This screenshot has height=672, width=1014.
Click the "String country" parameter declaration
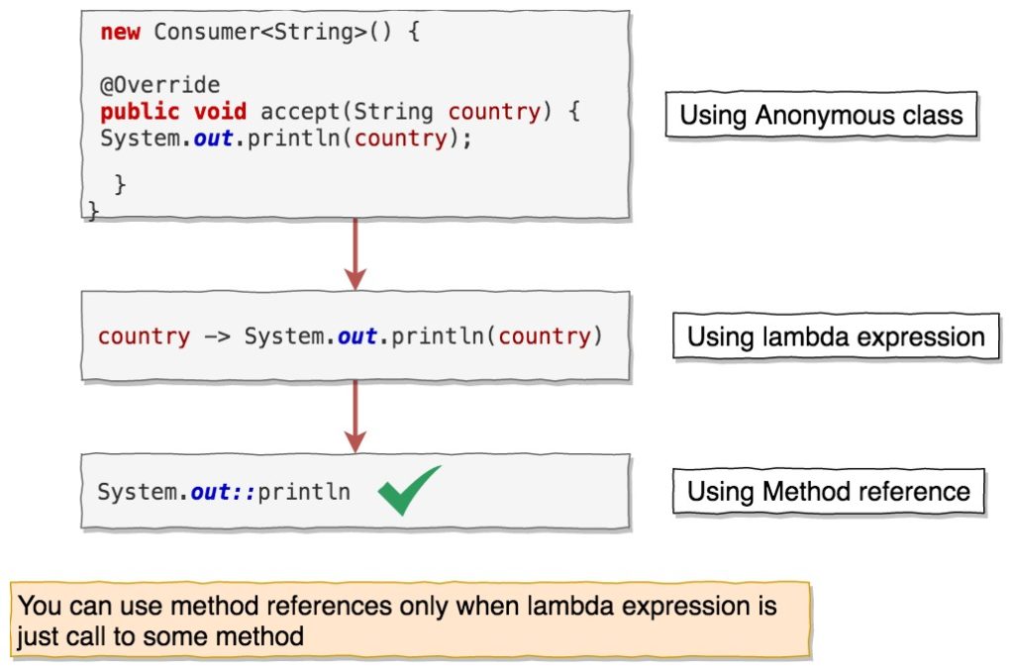tap(447, 112)
